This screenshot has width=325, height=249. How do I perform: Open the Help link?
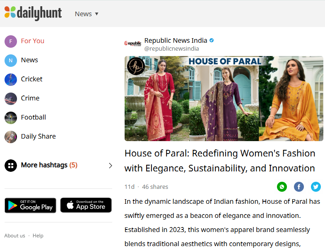pyautogui.click(x=38, y=236)
